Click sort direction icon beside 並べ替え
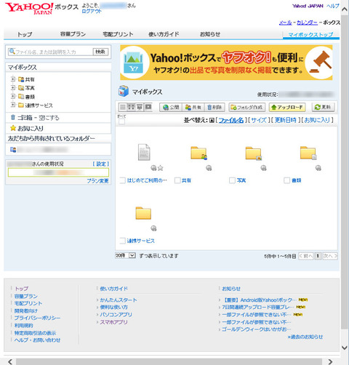This screenshot has height=365, width=349. point(212,120)
